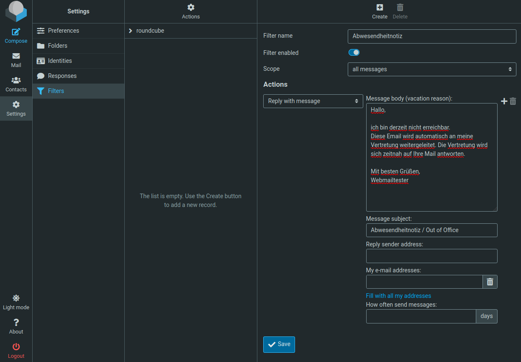521x362 pixels.
Task: Toggle the Filter enabled switch
Action: [354, 53]
